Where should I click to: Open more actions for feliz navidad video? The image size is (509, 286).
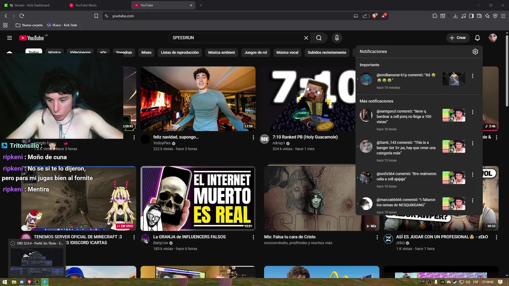[x=253, y=137]
